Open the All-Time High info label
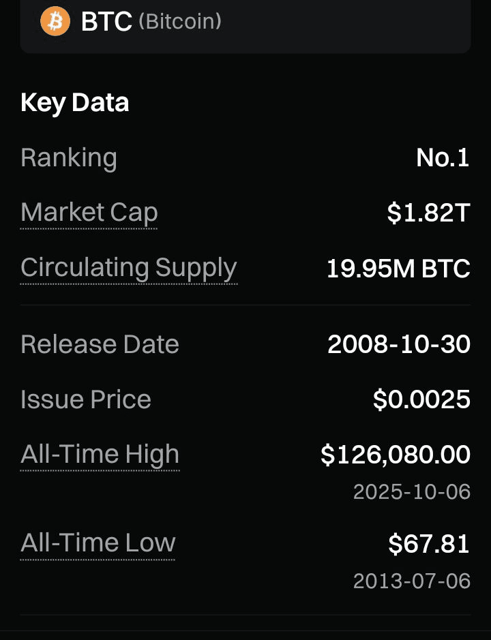This screenshot has width=491, height=640. pos(100,454)
